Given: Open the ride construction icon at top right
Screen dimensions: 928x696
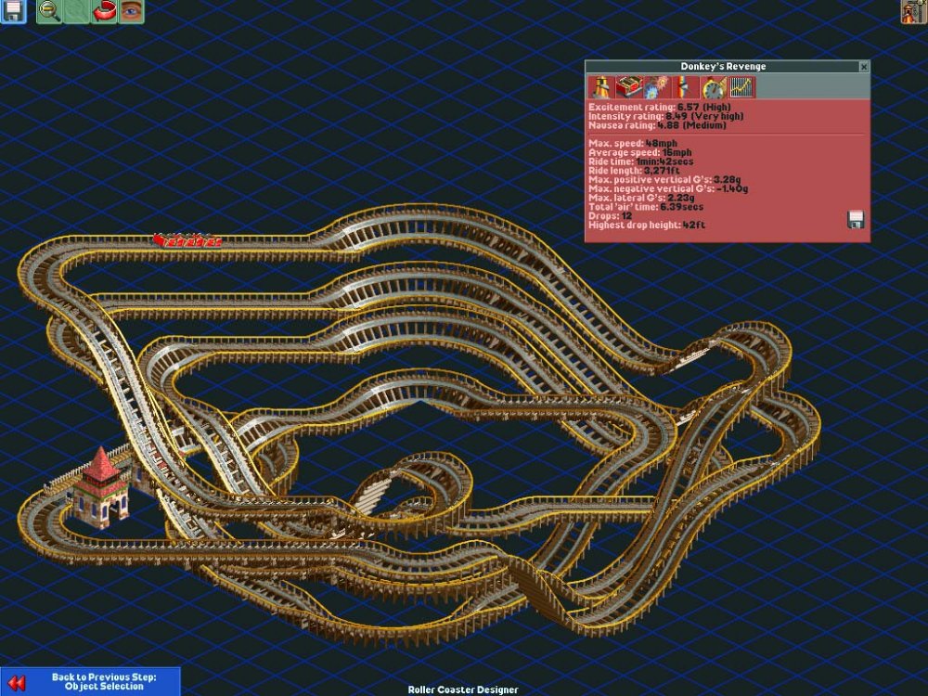Looking at the screenshot, I should (914, 11).
